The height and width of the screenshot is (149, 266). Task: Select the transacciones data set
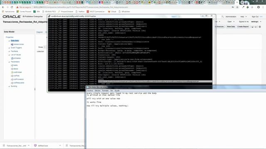tap(17, 44)
